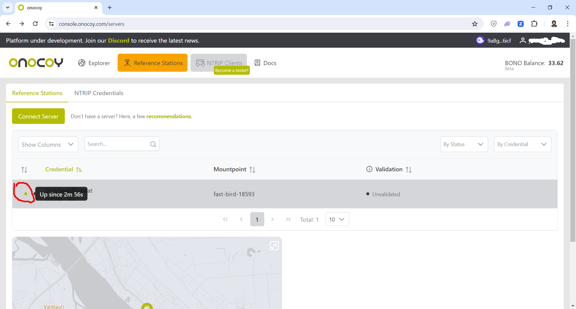This screenshot has height=309, width=576.
Task: Follow the Discord link in banner
Action: click(118, 40)
